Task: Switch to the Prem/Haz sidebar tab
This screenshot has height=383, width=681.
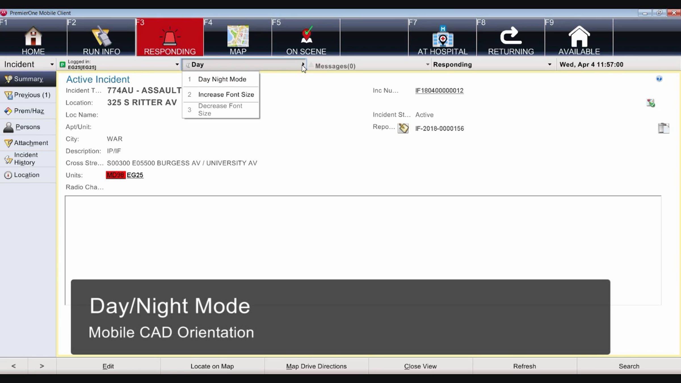Action: coord(28,111)
